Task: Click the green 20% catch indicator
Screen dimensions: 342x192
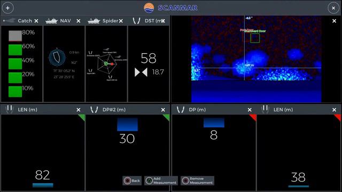Action: tap(15, 78)
